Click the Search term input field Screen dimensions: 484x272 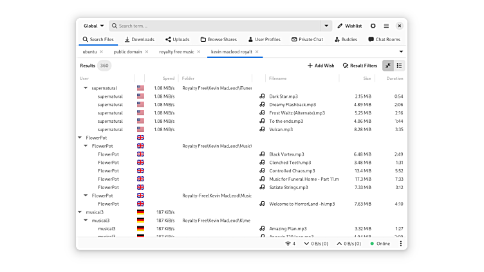pyautogui.click(x=216, y=26)
